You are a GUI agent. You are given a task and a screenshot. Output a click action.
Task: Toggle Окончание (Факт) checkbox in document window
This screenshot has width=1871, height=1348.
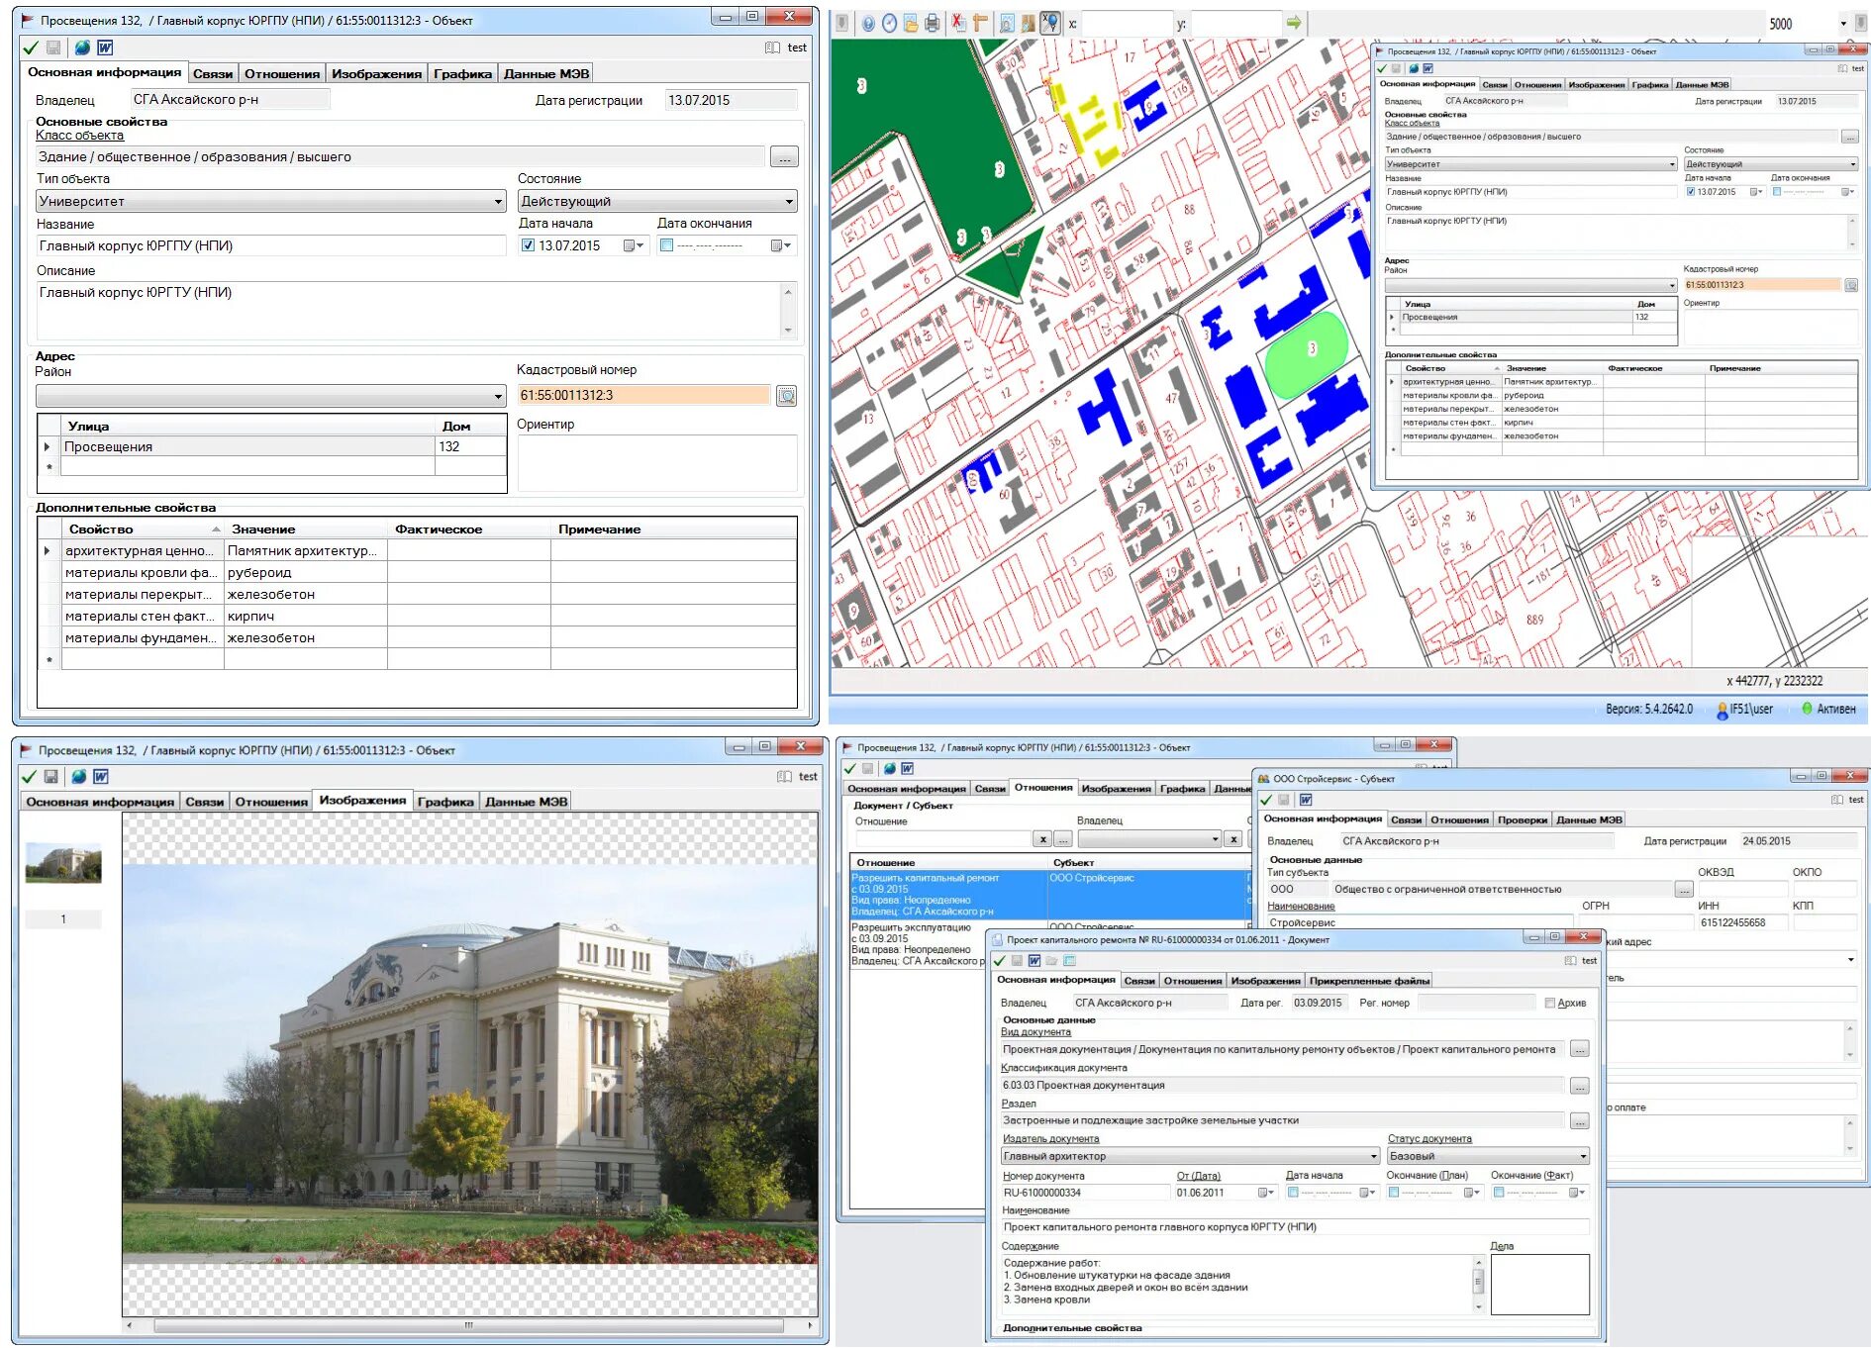click(x=1499, y=1193)
